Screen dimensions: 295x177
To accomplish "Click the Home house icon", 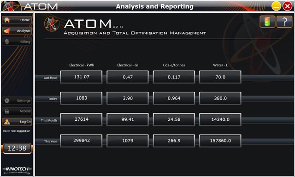I will 7,20.
